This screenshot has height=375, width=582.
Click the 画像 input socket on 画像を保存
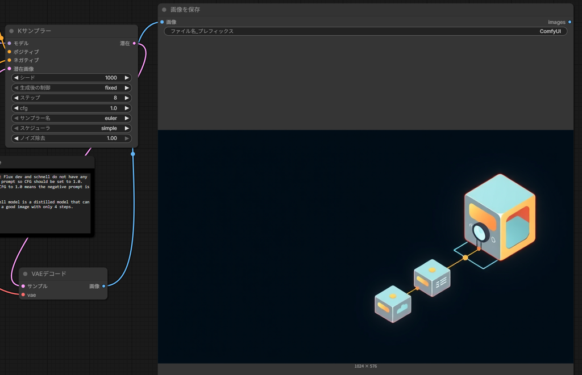pos(162,22)
